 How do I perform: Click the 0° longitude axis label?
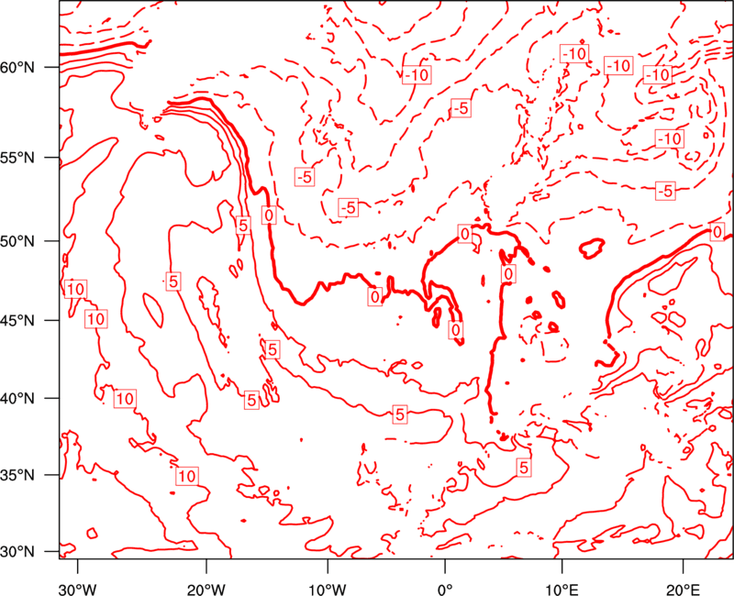pyautogui.click(x=445, y=590)
